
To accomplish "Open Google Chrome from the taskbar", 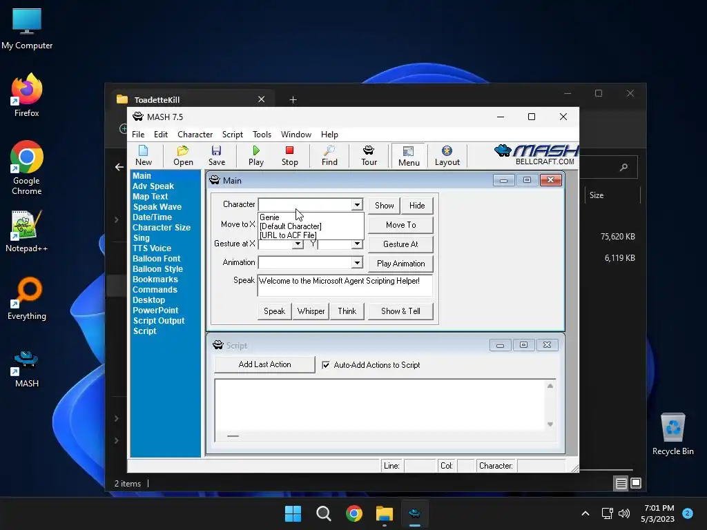I will [x=354, y=513].
